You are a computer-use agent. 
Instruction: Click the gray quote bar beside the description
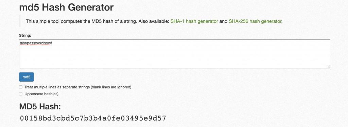pos(20,21)
